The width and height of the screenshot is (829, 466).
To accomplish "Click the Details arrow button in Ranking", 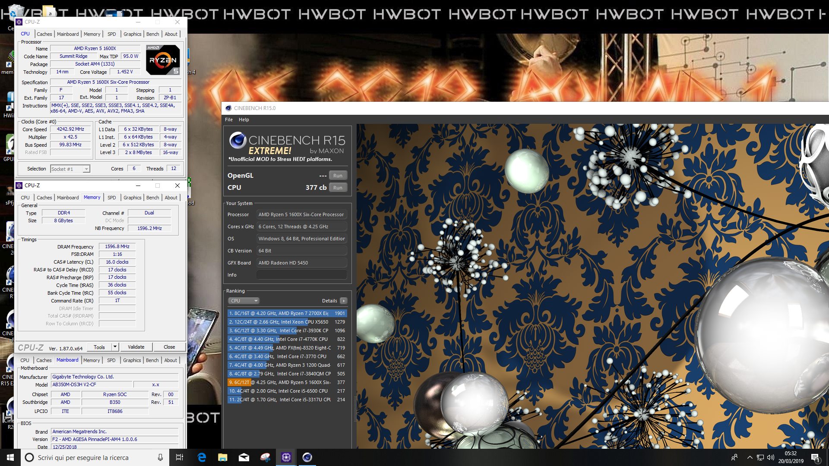I will (344, 301).
